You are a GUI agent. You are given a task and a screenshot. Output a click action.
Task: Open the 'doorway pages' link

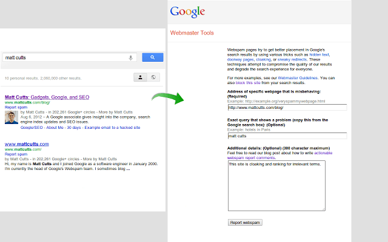tap(241, 59)
